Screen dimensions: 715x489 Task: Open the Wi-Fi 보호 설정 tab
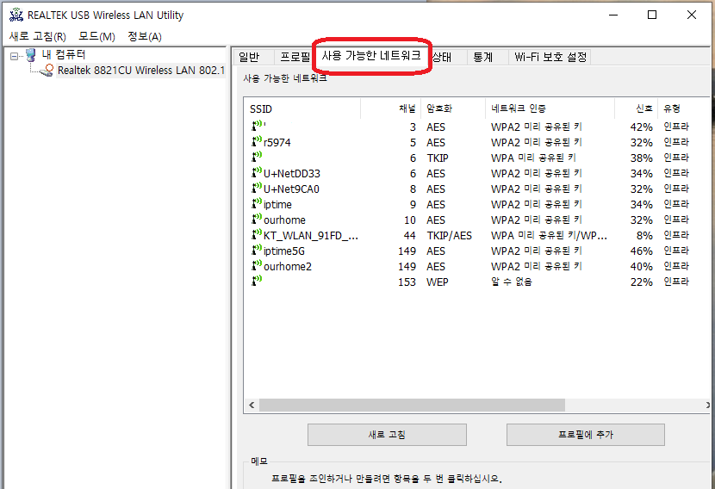click(x=550, y=57)
